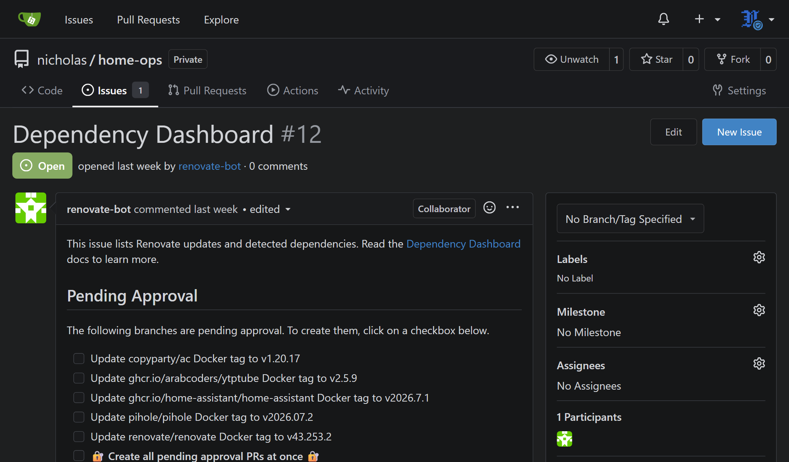Check Update copyparty/ac Docker tag checkbox

[79, 358]
